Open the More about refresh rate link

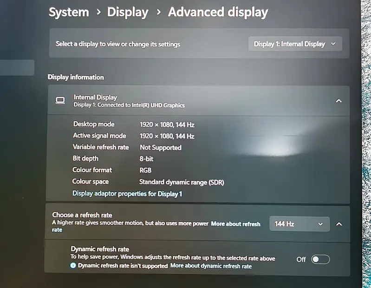[235, 224]
